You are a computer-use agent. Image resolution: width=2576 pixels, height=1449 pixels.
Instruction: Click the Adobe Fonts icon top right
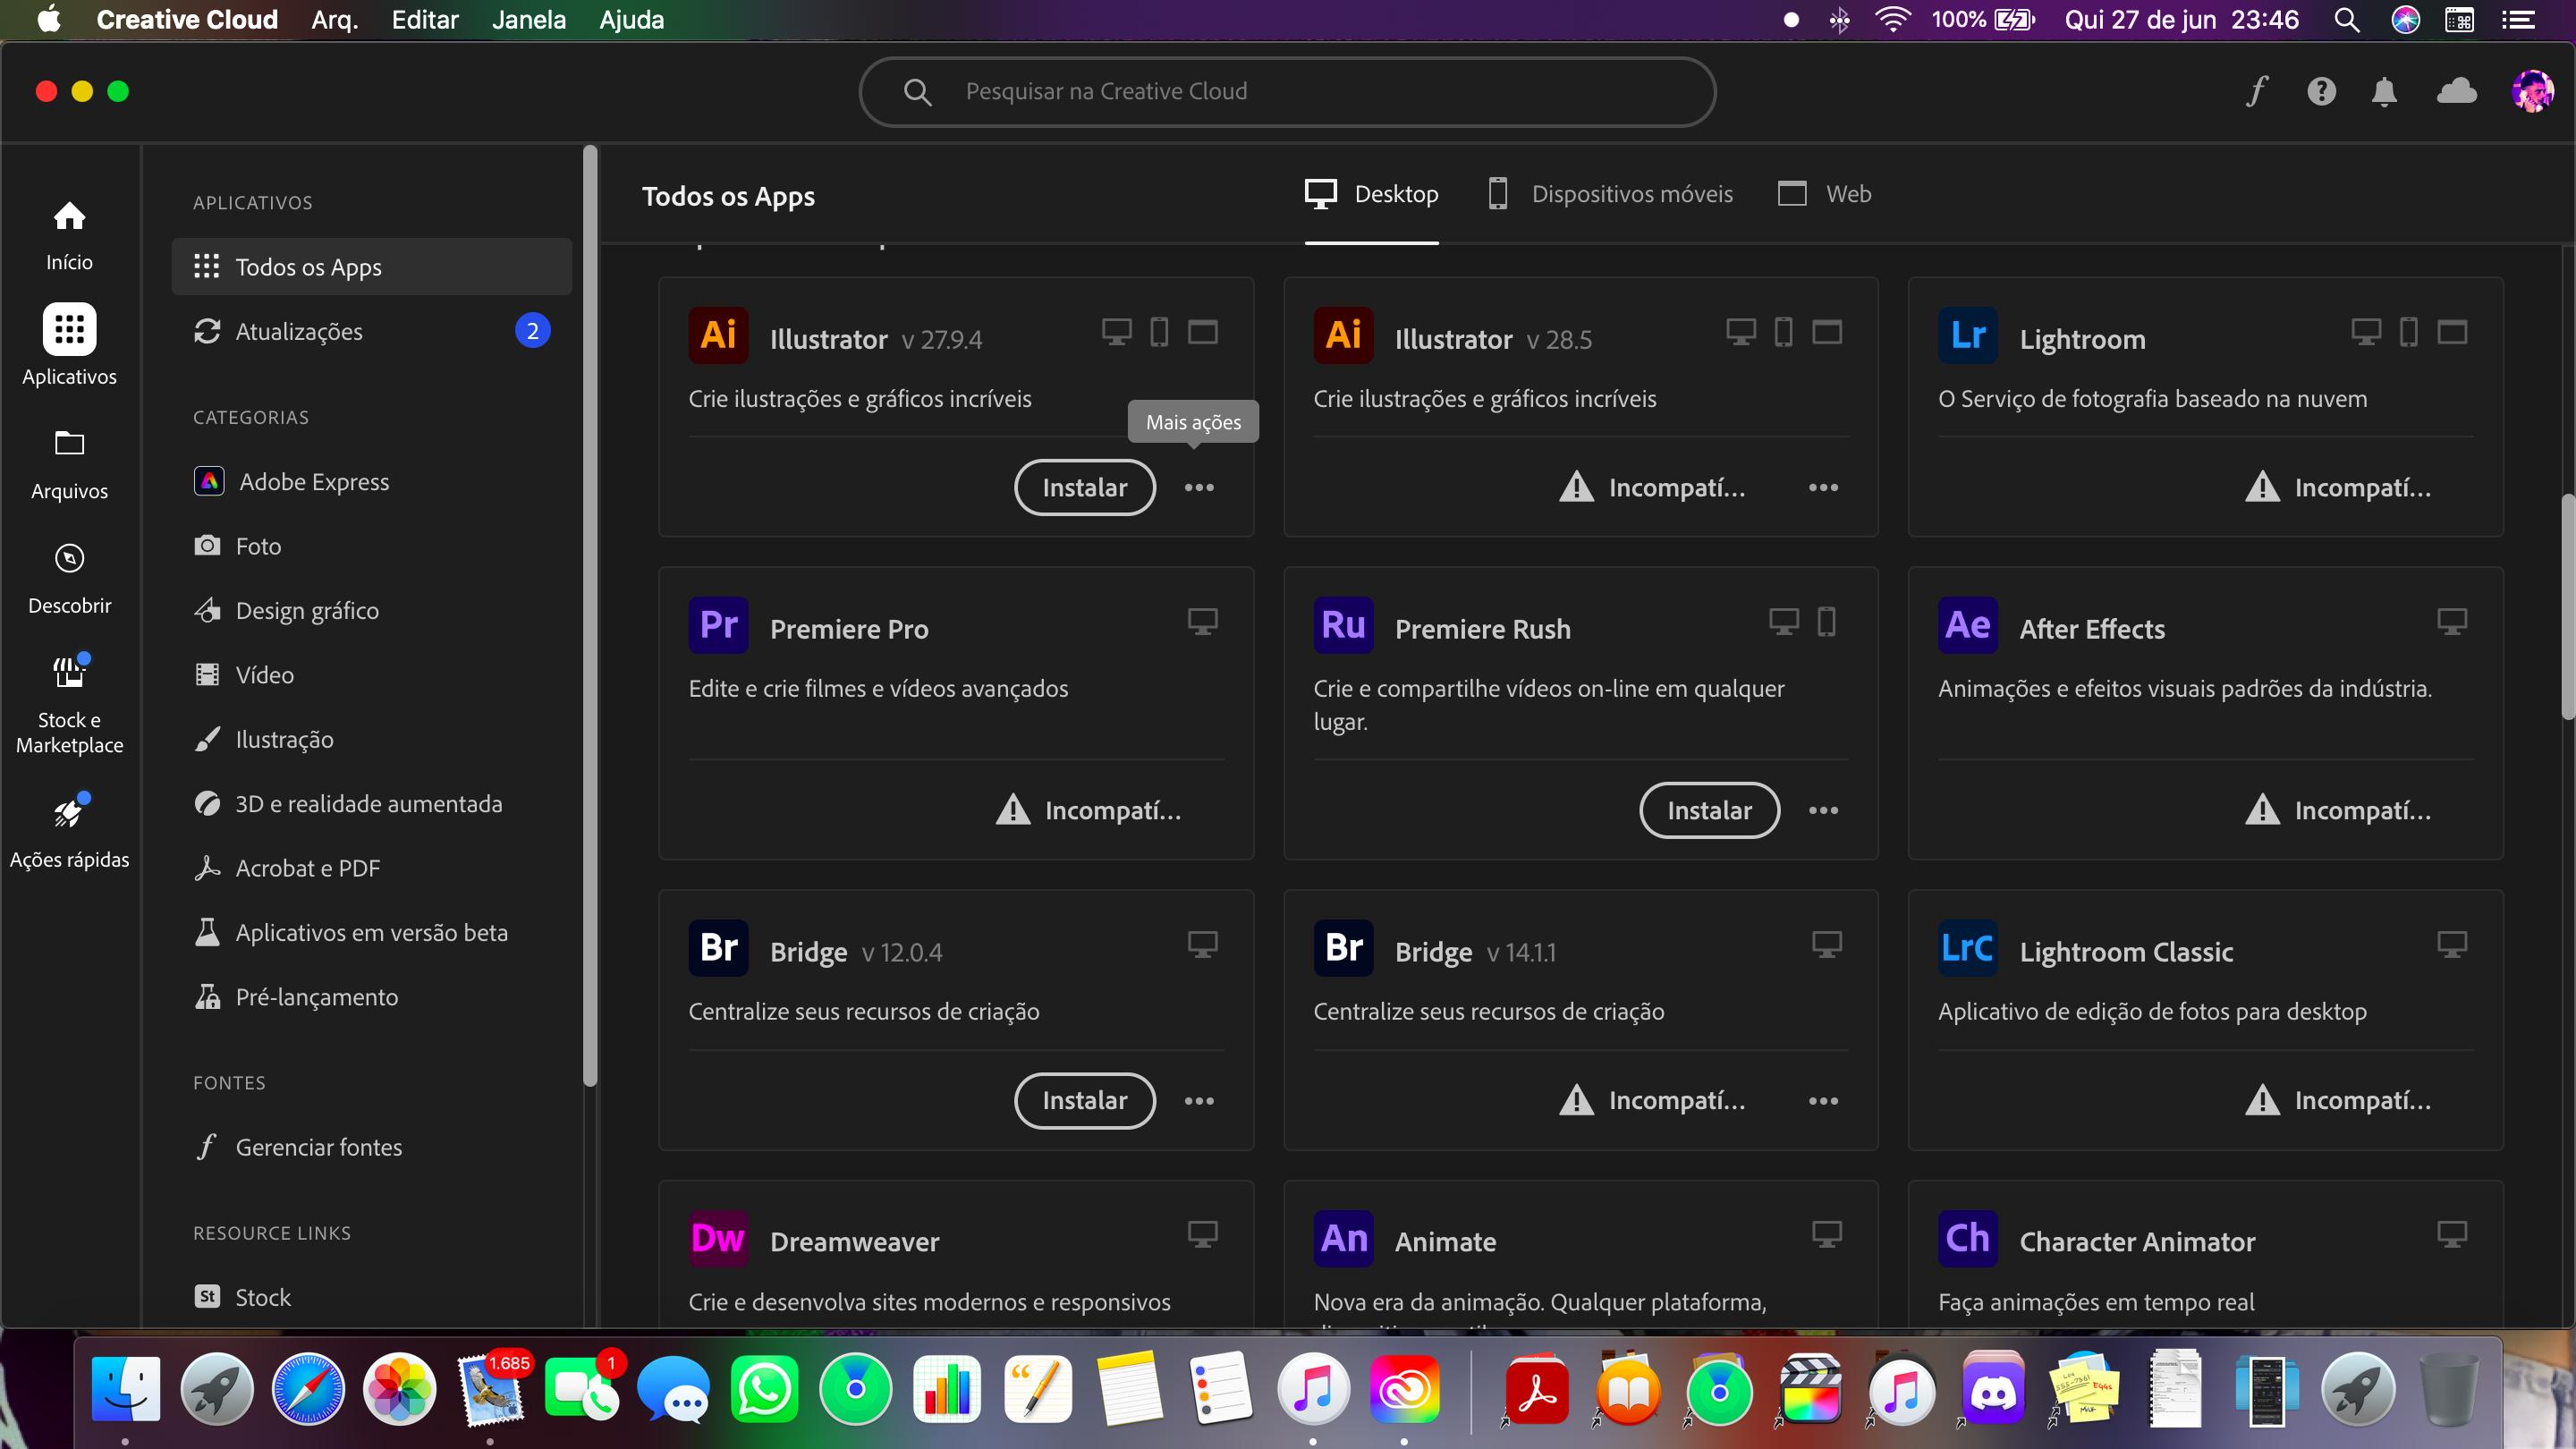(2257, 91)
